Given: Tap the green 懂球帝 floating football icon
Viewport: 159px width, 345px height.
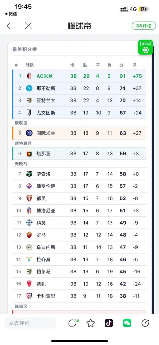Looking at the screenshot, I should [x=146, y=47].
